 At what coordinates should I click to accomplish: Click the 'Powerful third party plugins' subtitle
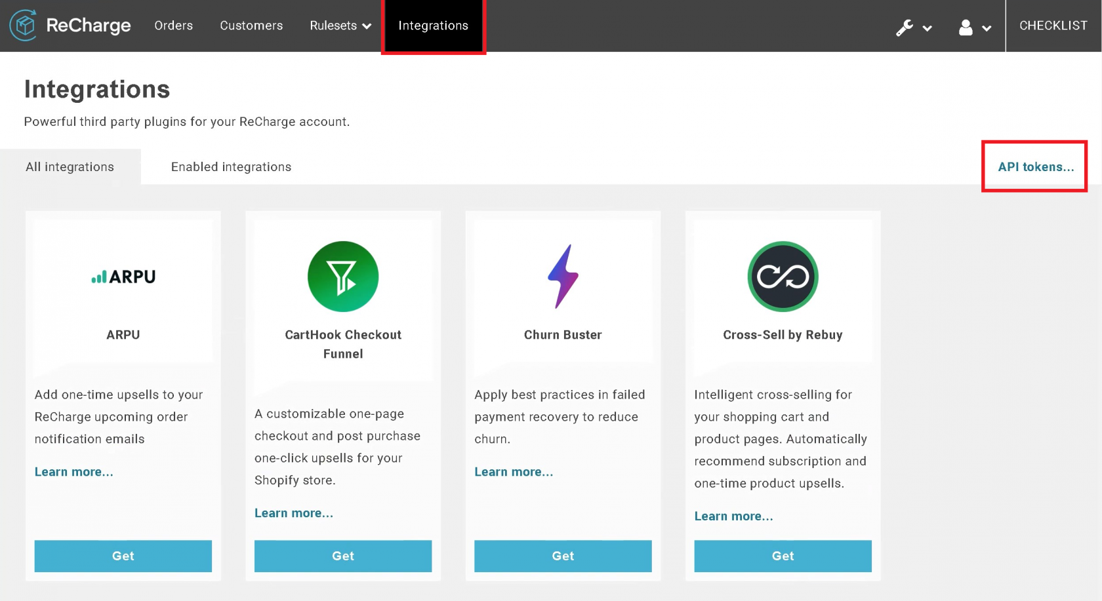pos(187,122)
